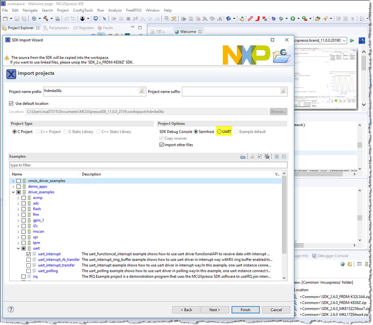Click the import-archive icon in the Examples toolbar
This screenshot has height=325, width=373.
pyautogui.click(x=243, y=156)
